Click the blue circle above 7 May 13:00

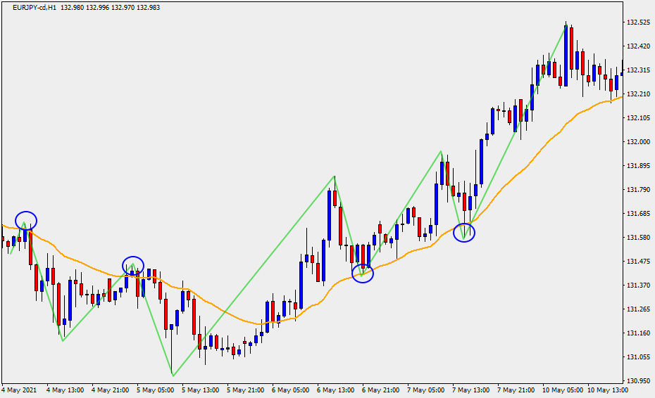click(464, 232)
